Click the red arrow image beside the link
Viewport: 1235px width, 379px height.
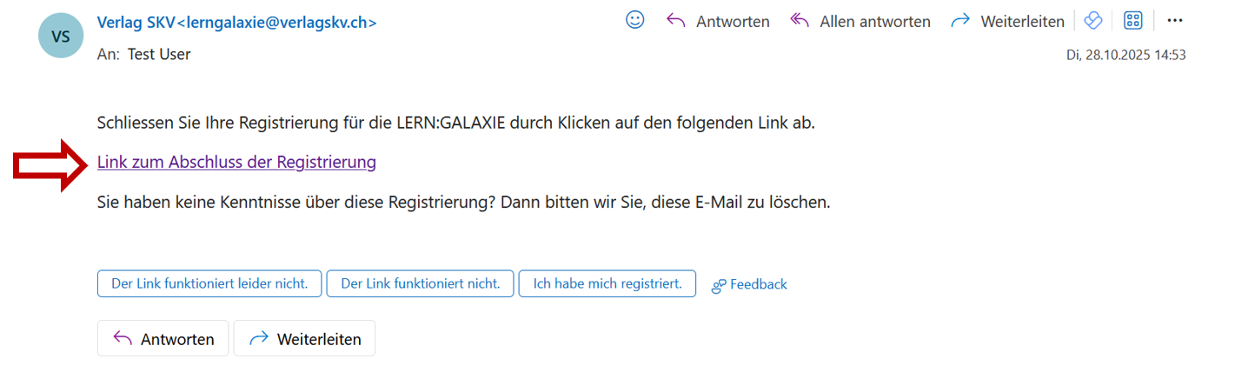[x=52, y=165]
